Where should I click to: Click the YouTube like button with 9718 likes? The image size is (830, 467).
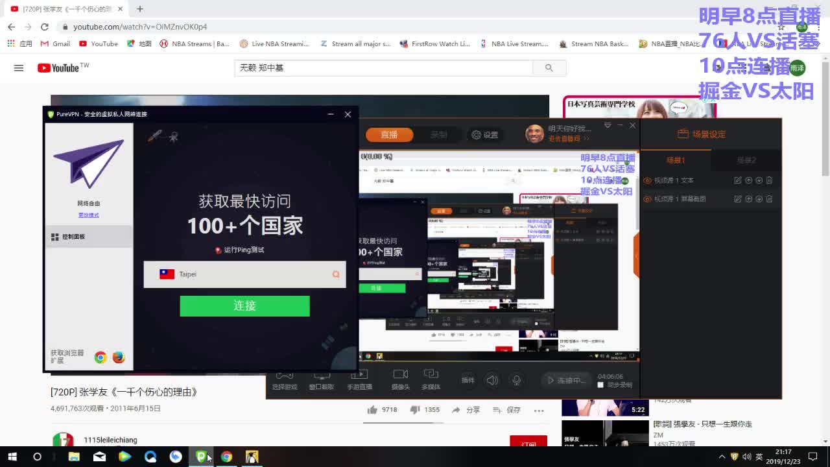pyautogui.click(x=373, y=410)
